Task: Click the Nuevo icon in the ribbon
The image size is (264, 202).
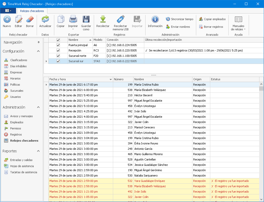Action: click(7, 19)
